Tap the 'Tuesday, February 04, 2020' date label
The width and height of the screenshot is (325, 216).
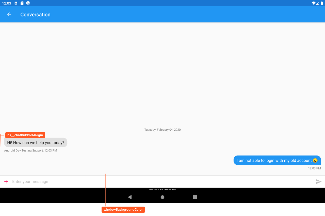pos(162,130)
